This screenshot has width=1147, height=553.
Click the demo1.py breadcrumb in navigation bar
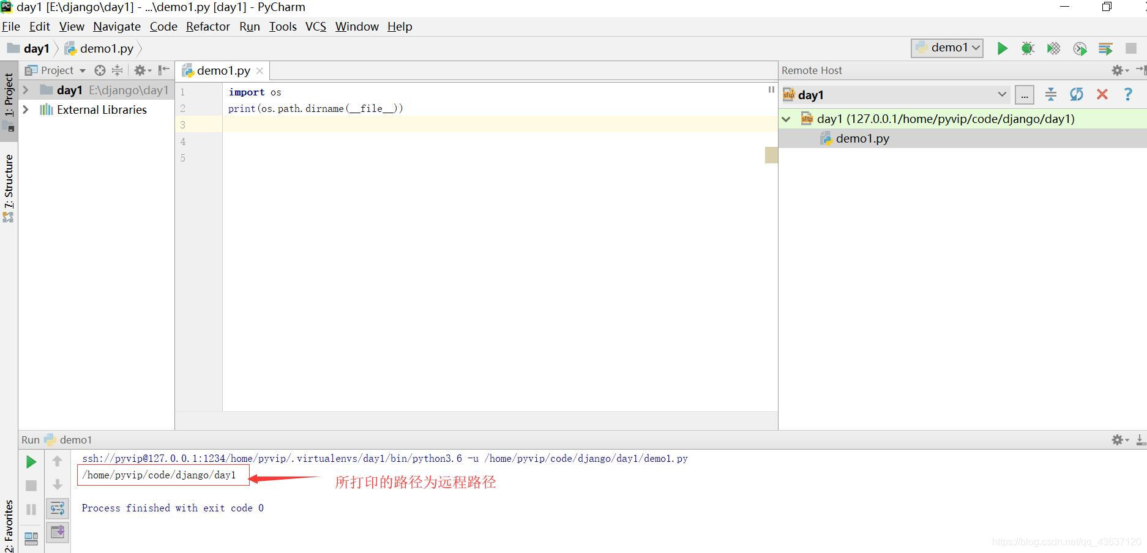[x=99, y=48]
